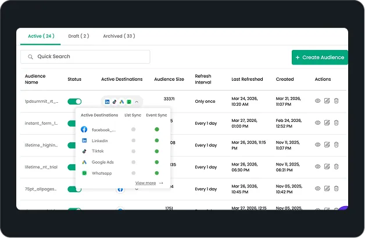Toggle status switch for instant_form audience

pos(71,124)
